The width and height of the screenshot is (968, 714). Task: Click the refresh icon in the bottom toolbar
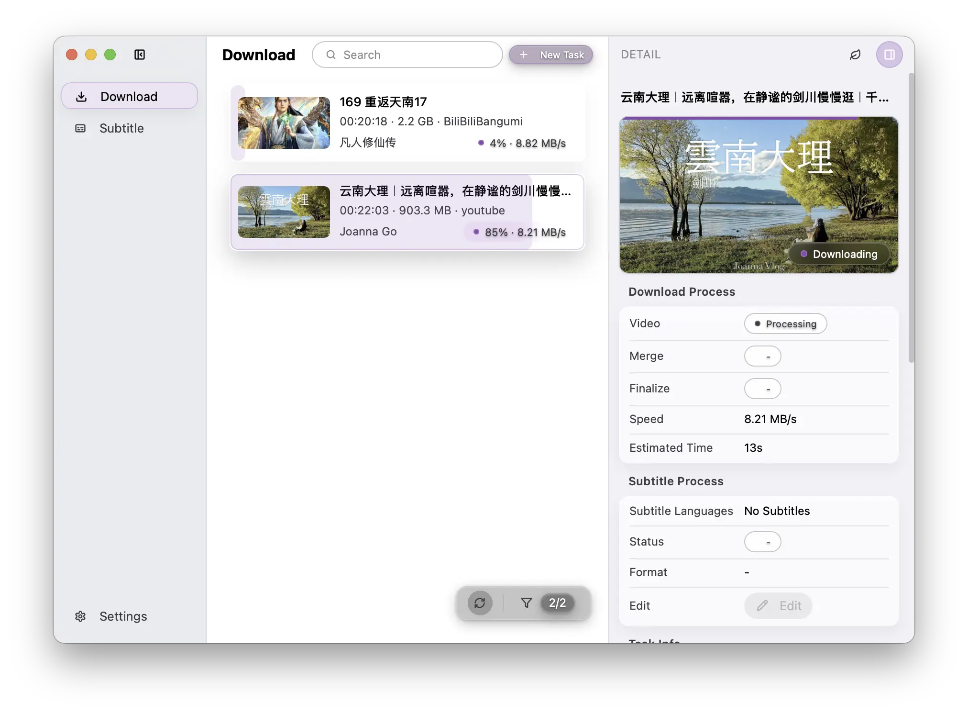click(480, 603)
